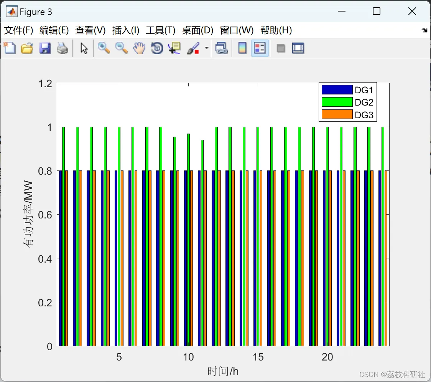Open the 插入(I) menu
Viewport: 431px width, 382px height.
126,30
